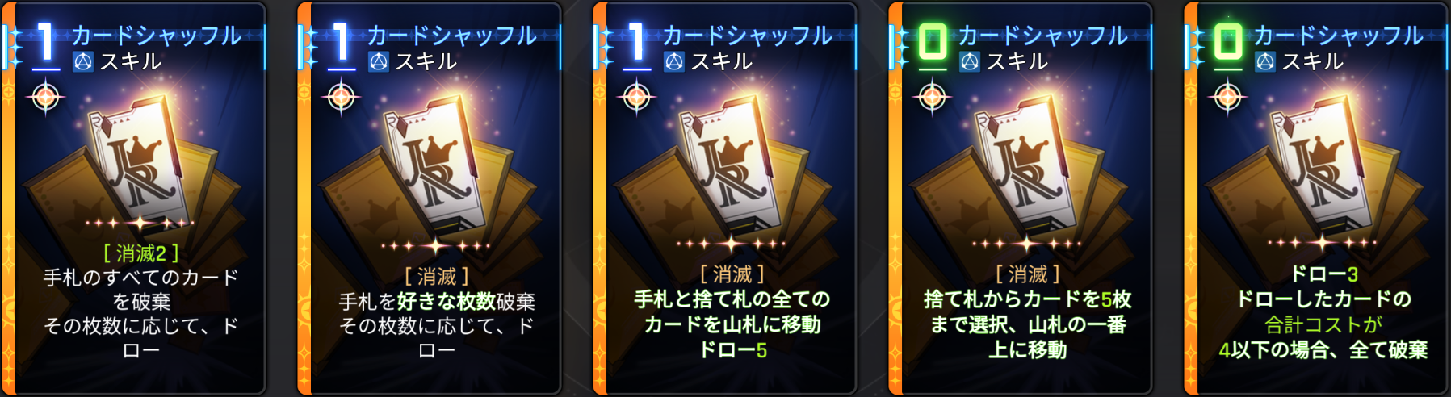Click the skill type icon beside スキル on first card

pyautogui.click(x=83, y=61)
